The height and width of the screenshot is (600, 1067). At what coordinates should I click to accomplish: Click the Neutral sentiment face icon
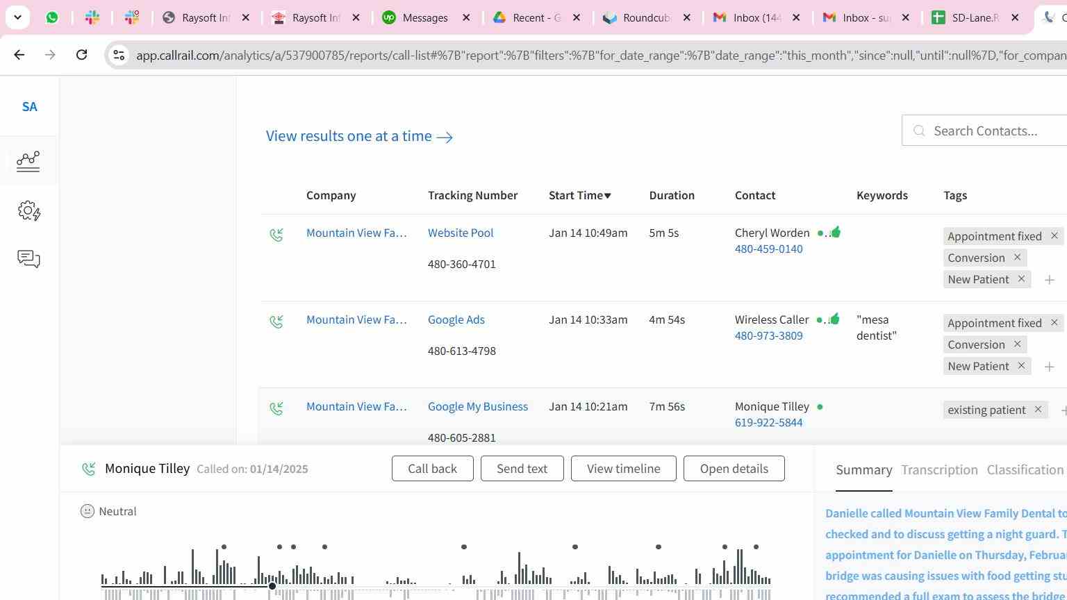(x=88, y=511)
